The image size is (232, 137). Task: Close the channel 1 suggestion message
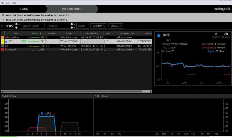(3, 19)
